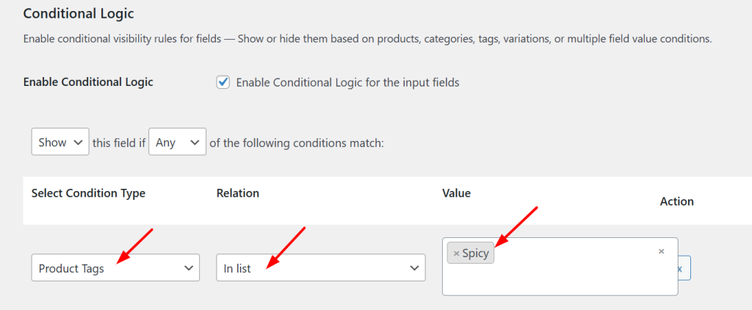Open the Any/All match dropdown

tap(177, 143)
